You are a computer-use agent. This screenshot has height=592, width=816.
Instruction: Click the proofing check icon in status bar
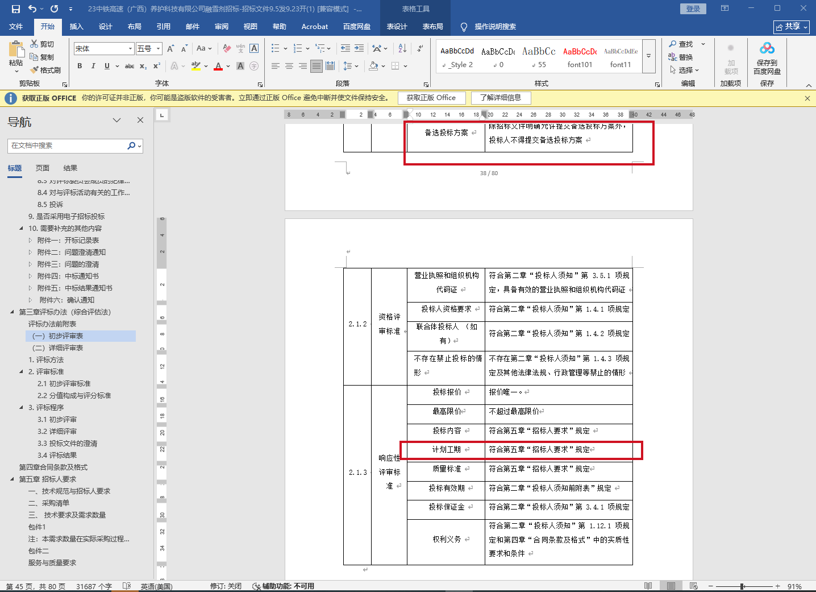127,586
